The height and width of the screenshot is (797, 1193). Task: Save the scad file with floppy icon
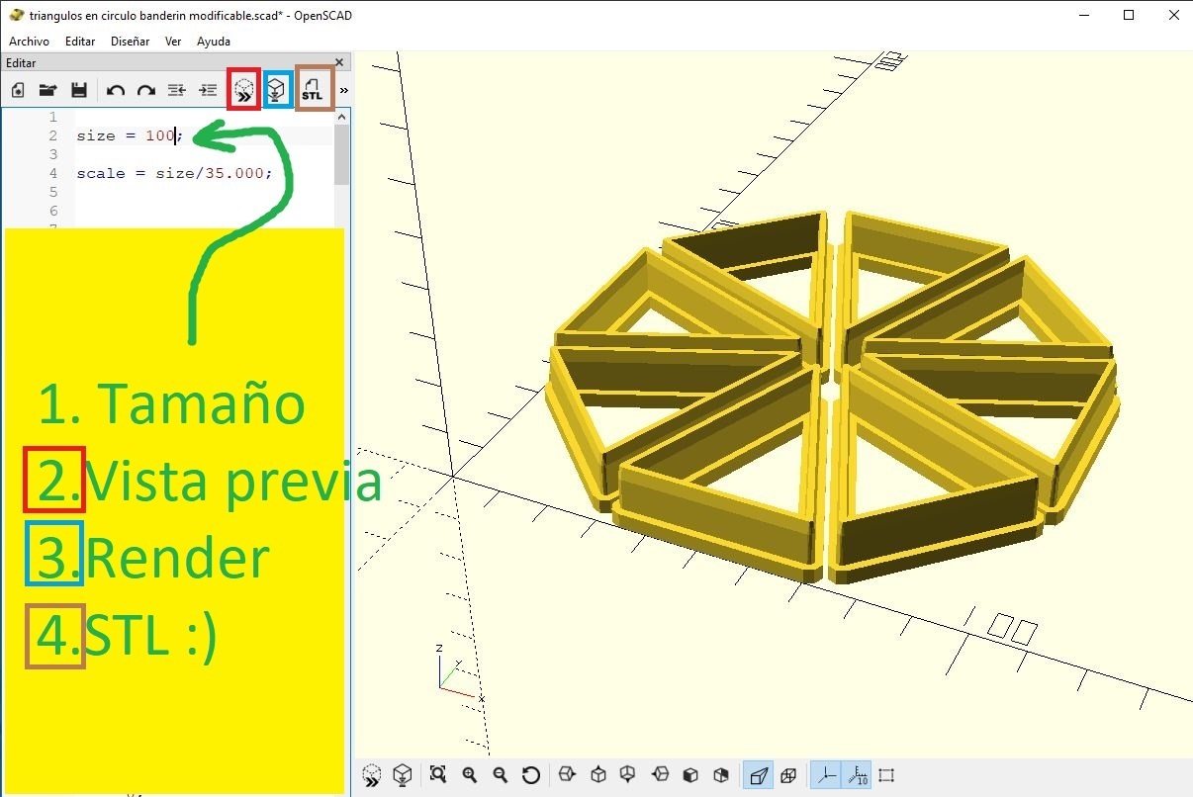[78, 90]
